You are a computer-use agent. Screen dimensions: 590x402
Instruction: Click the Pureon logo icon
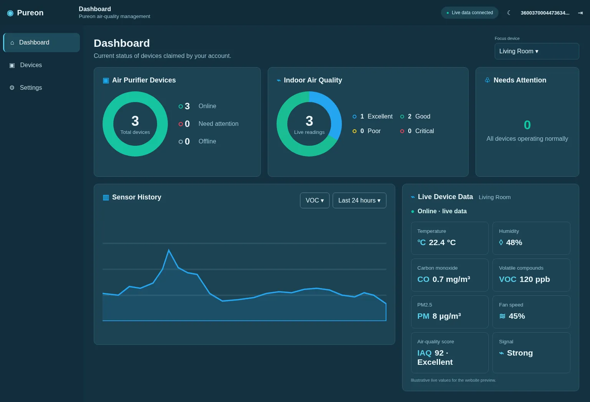10,13
